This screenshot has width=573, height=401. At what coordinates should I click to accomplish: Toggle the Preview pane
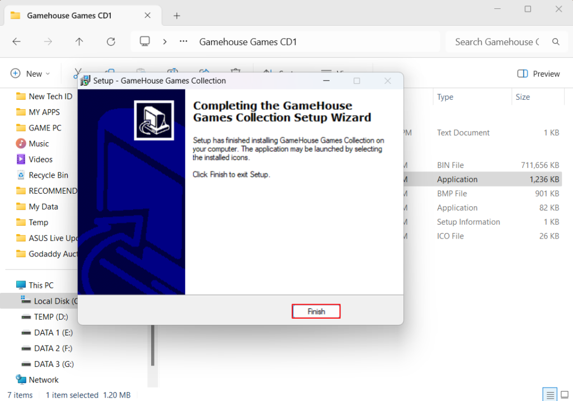[x=537, y=73]
